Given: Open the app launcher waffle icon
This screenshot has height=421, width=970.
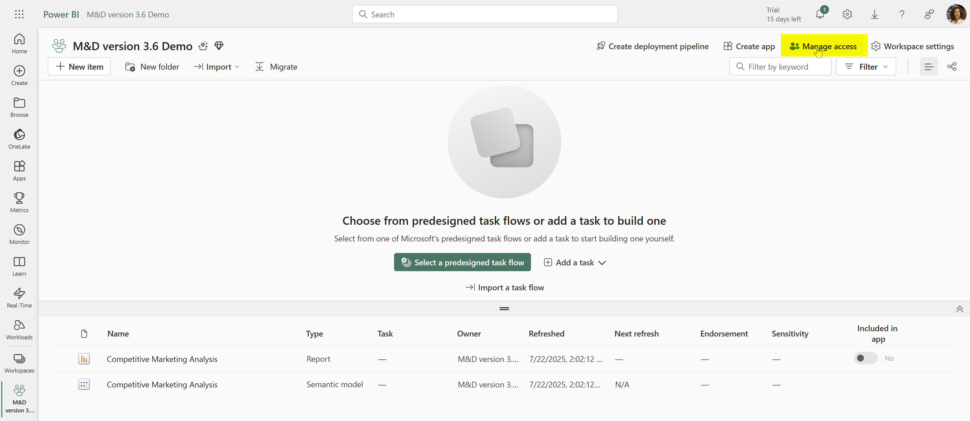Looking at the screenshot, I should point(19,14).
